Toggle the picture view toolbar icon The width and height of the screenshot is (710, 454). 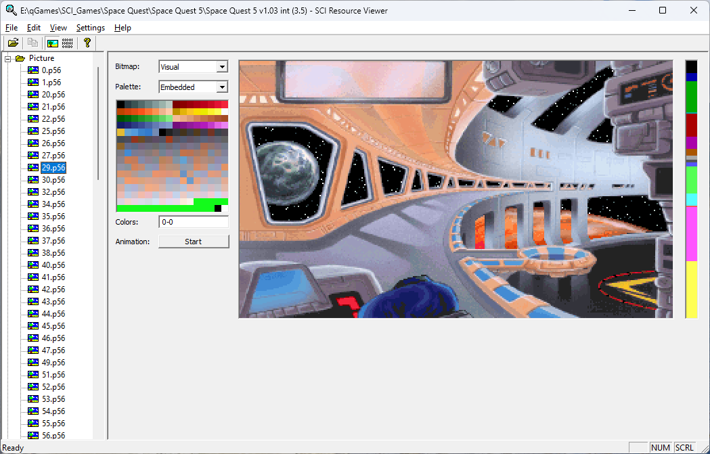[53, 43]
